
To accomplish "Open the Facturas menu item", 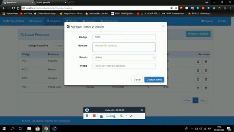I will point(35,21).
